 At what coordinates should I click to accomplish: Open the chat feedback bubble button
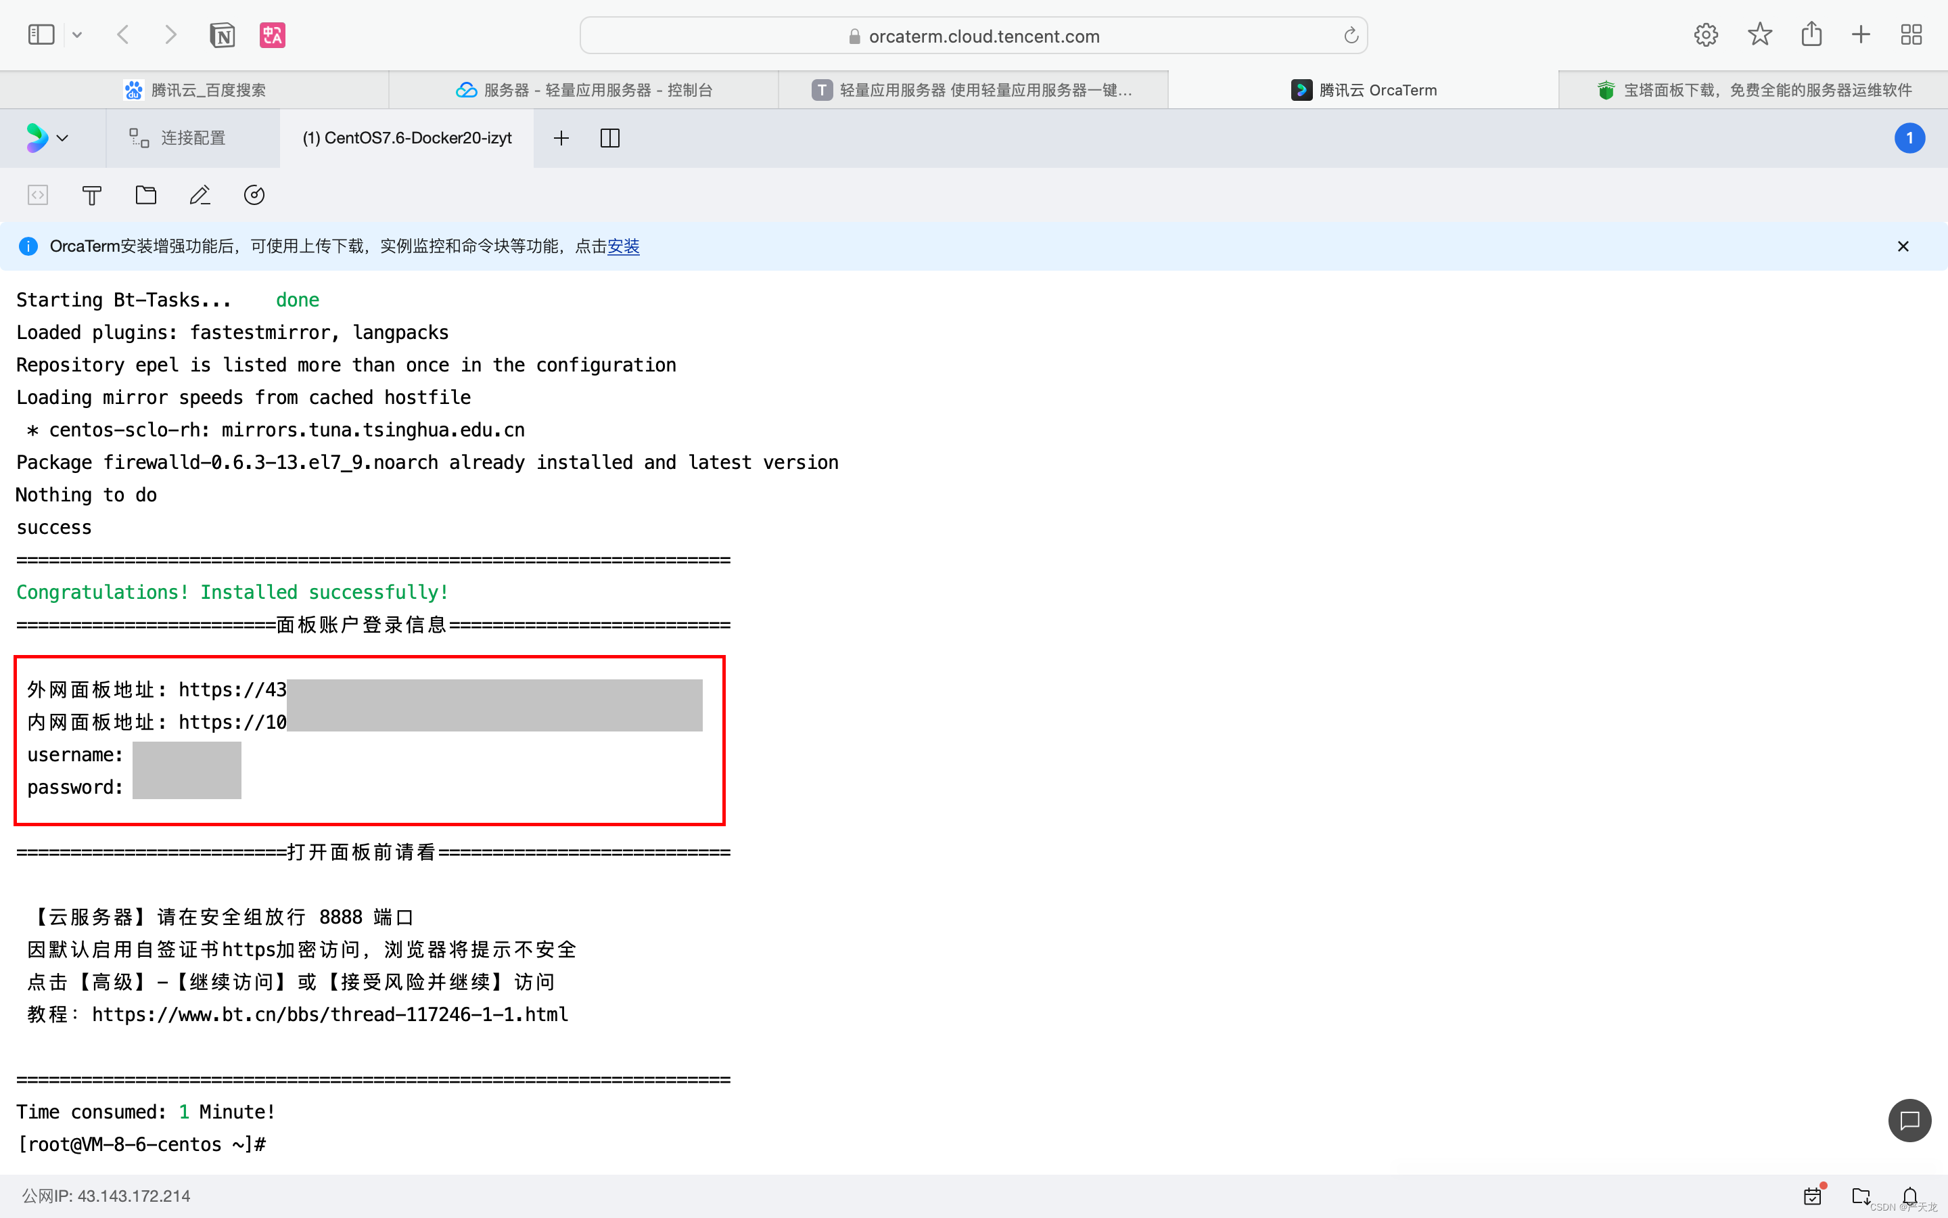point(1909,1121)
